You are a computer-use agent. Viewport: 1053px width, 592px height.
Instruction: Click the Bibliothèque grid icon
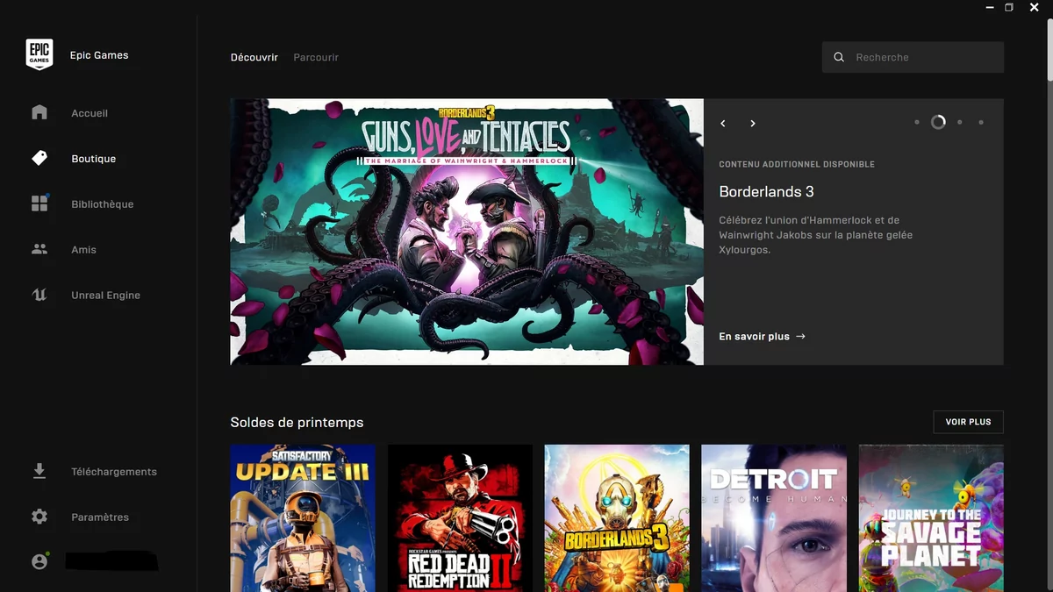[39, 203]
